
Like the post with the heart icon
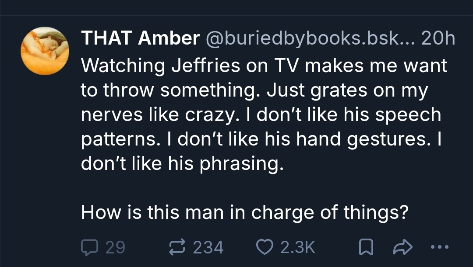pos(265,247)
